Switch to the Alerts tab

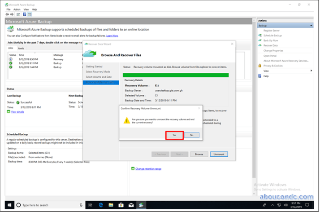point(21,48)
